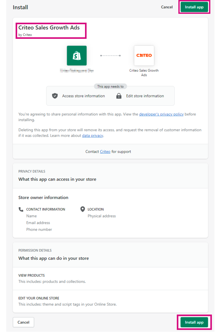Click the bottom Install app button
The height and width of the screenshot is (332, 221).
tap(194, 322)
